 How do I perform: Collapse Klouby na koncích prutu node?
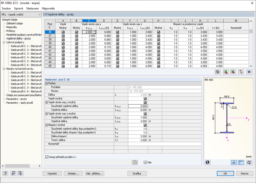4,69
